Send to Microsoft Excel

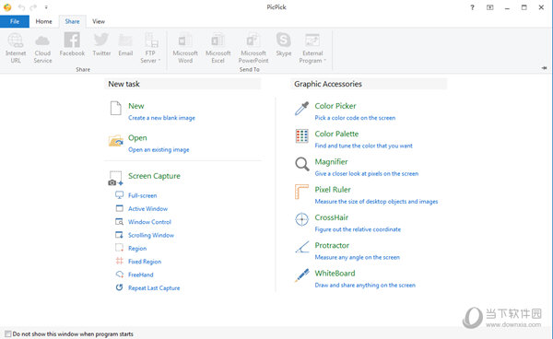[218, 48]
